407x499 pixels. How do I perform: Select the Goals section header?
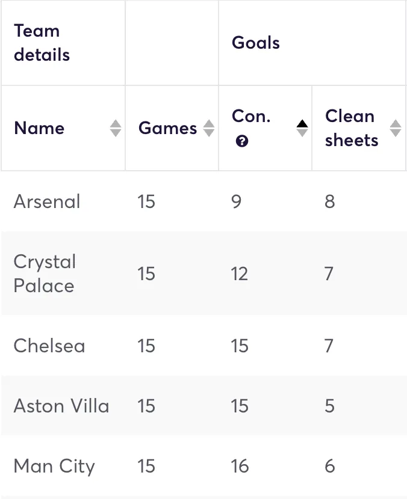coord(255,43)
